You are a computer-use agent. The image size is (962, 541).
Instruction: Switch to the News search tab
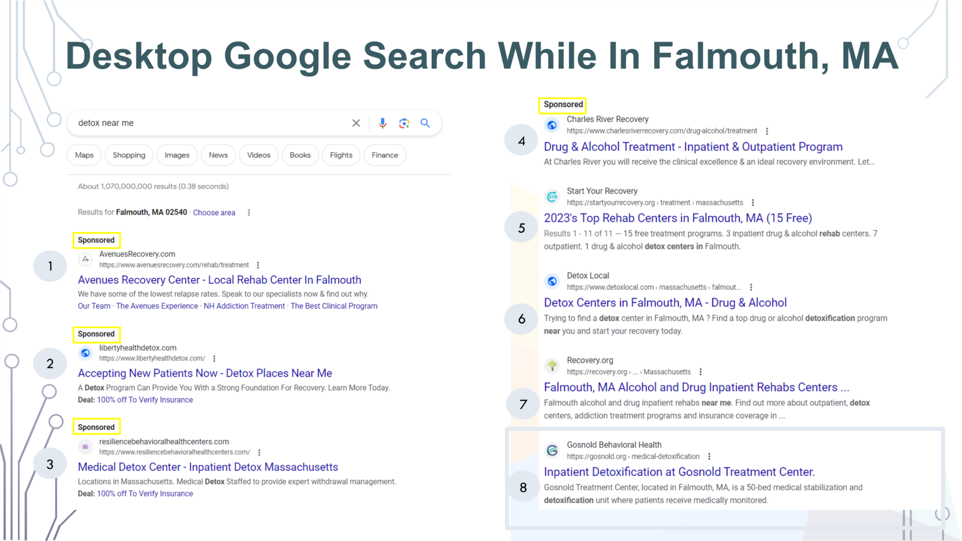(x=218, y=155)
